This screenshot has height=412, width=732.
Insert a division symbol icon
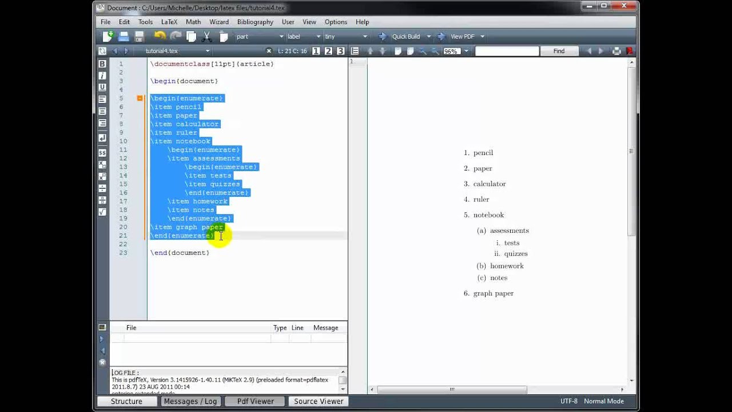(102, 188)
